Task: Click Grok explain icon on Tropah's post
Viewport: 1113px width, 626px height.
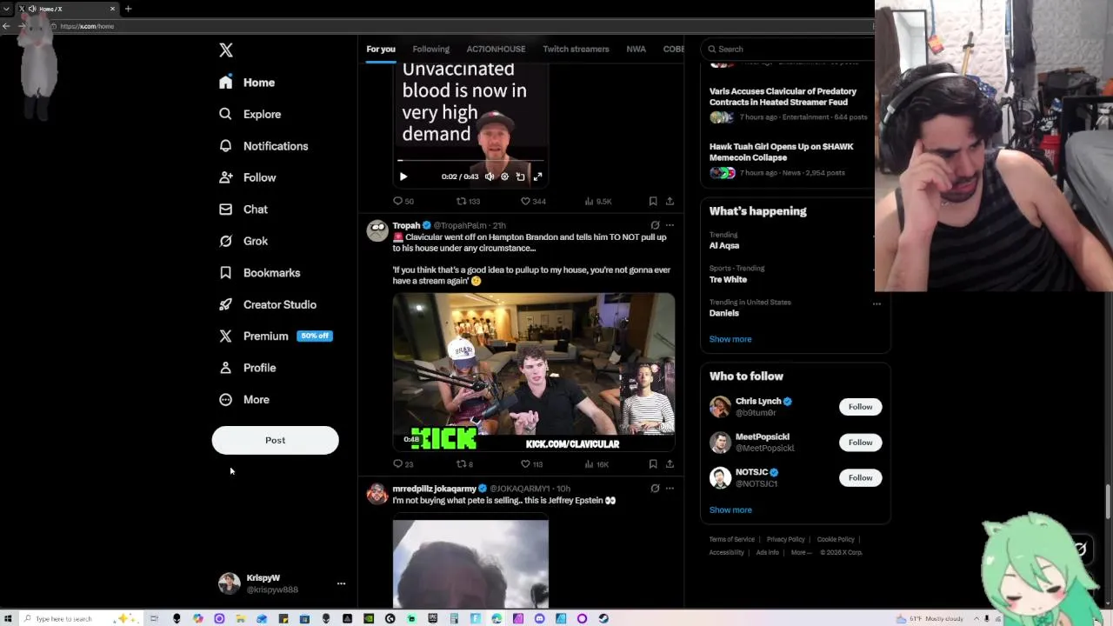Action: (655, 225)
